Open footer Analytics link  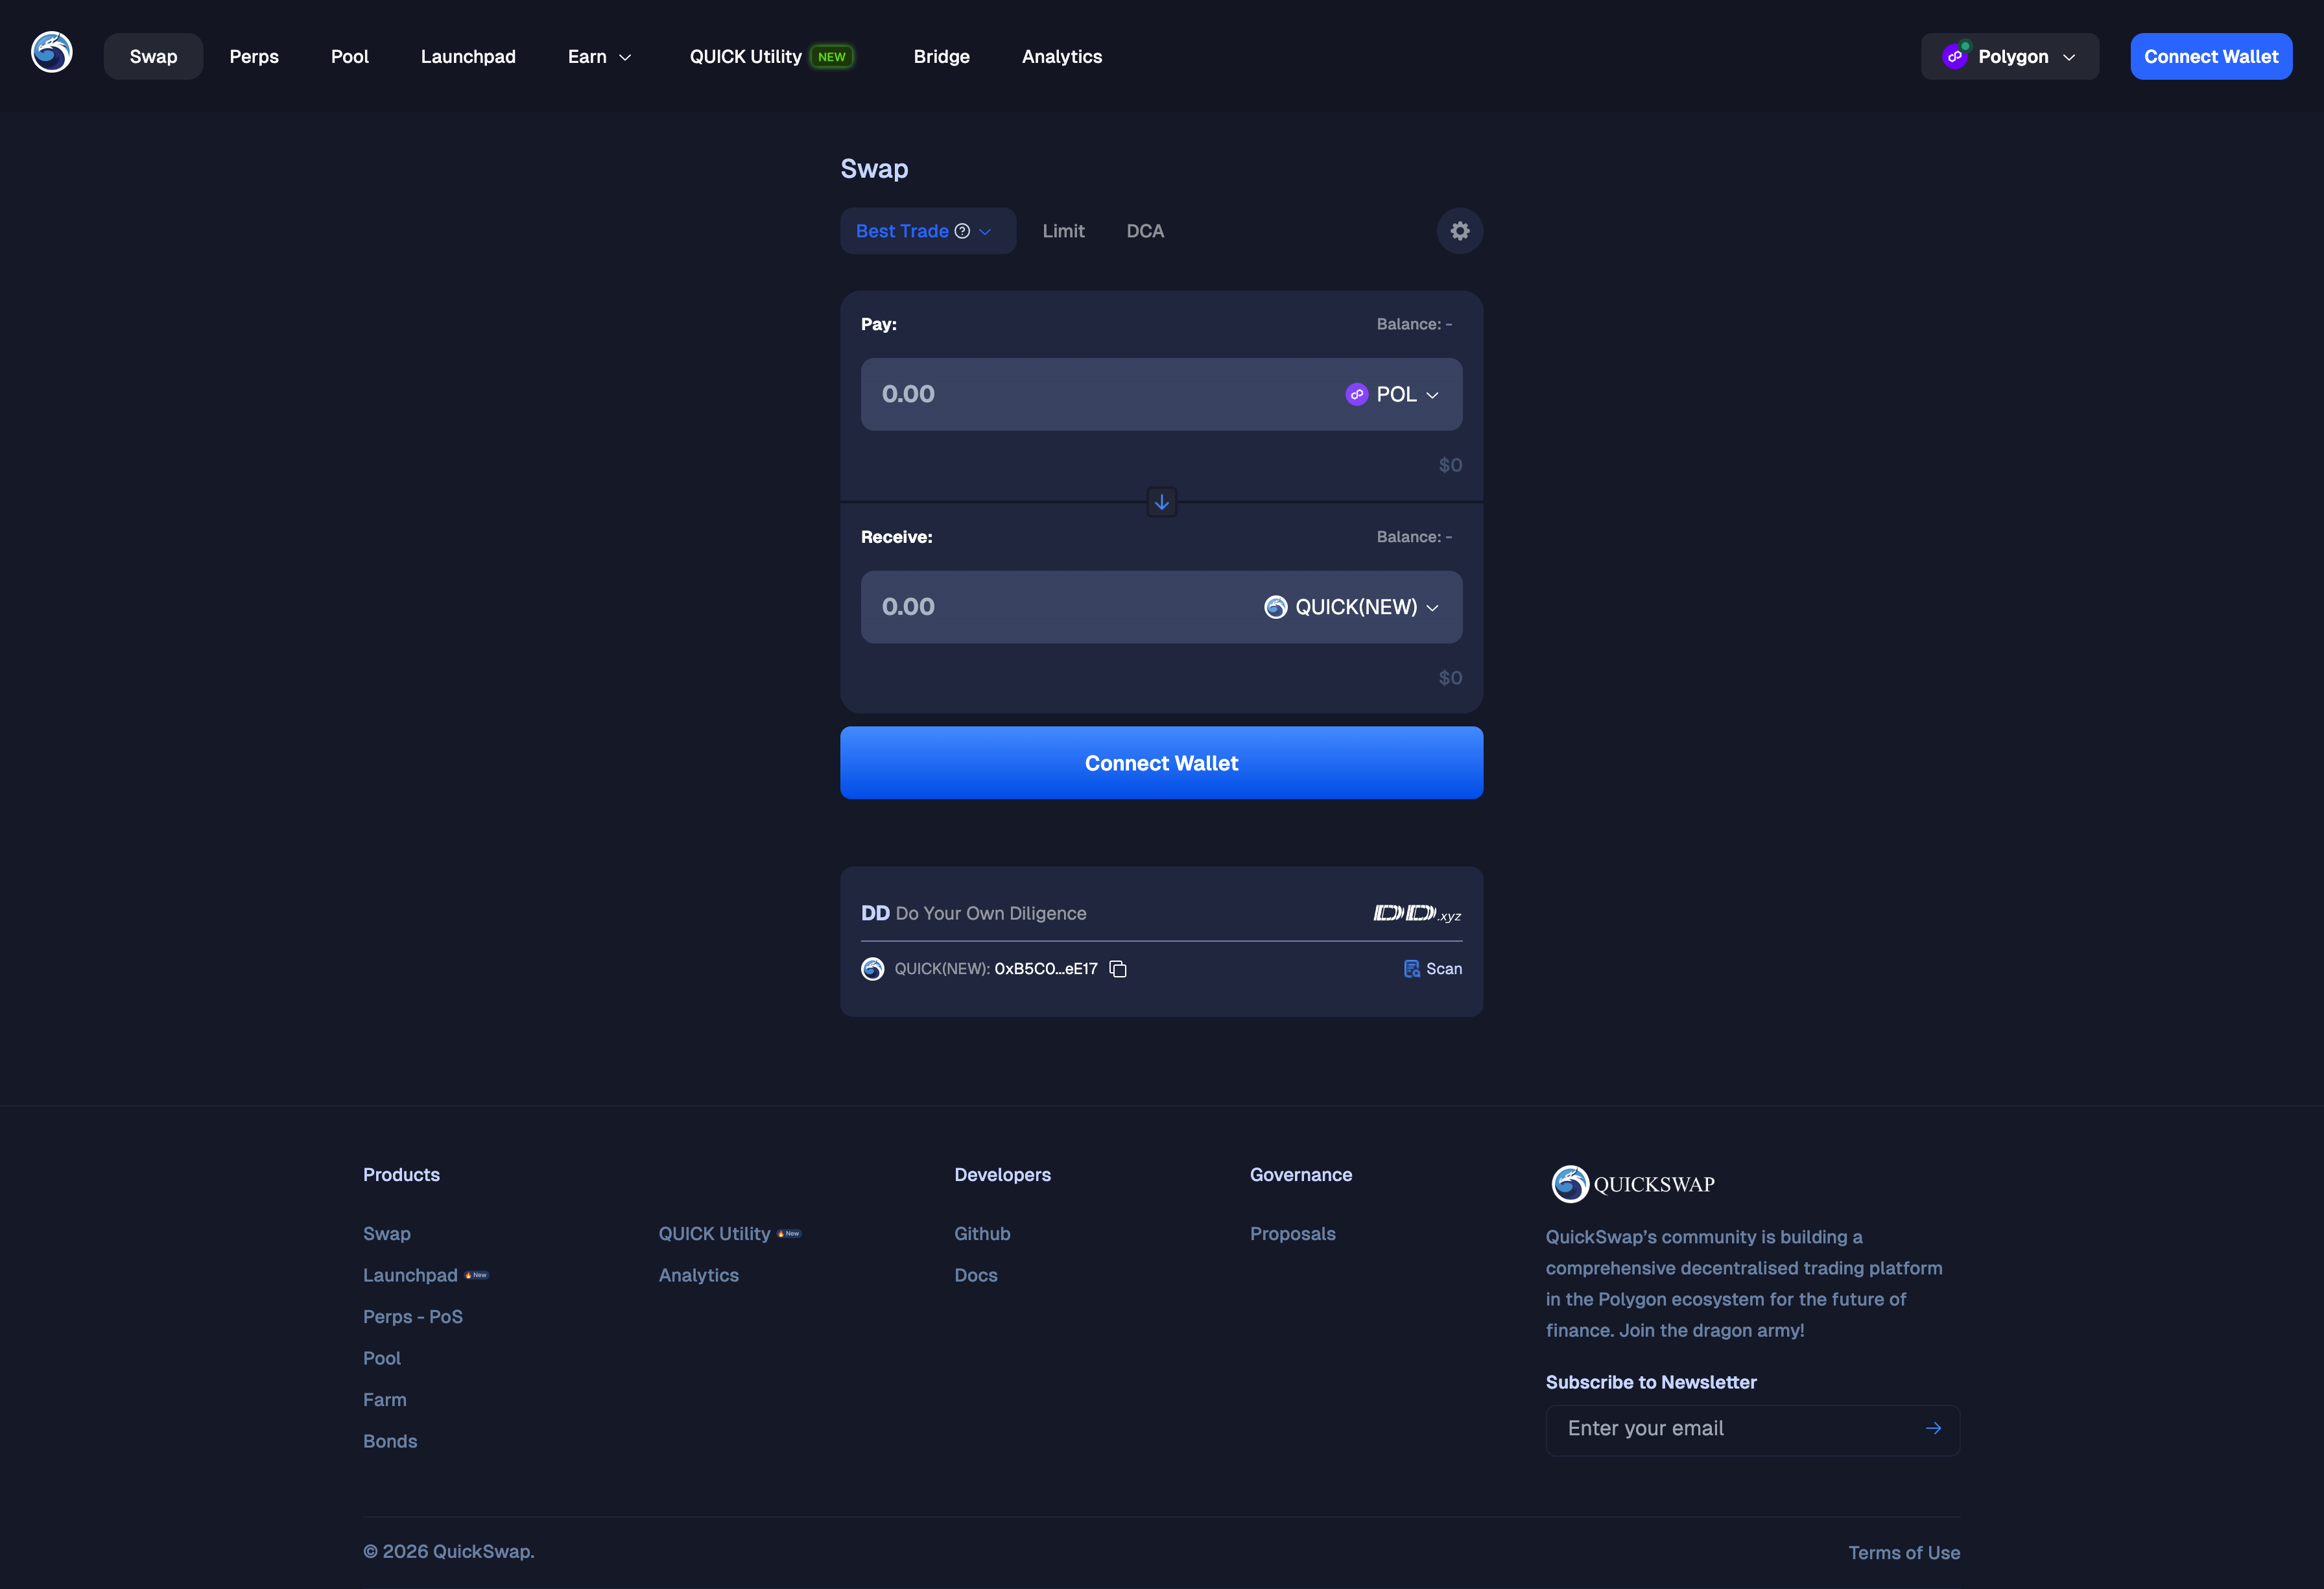point(699,1275)
